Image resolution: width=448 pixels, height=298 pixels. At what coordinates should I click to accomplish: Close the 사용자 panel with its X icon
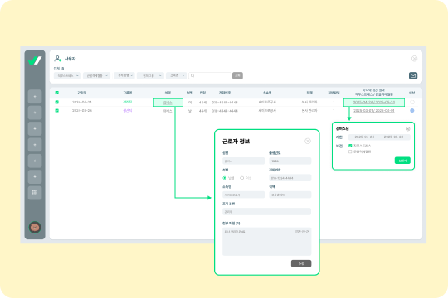[x=414, y=59]
